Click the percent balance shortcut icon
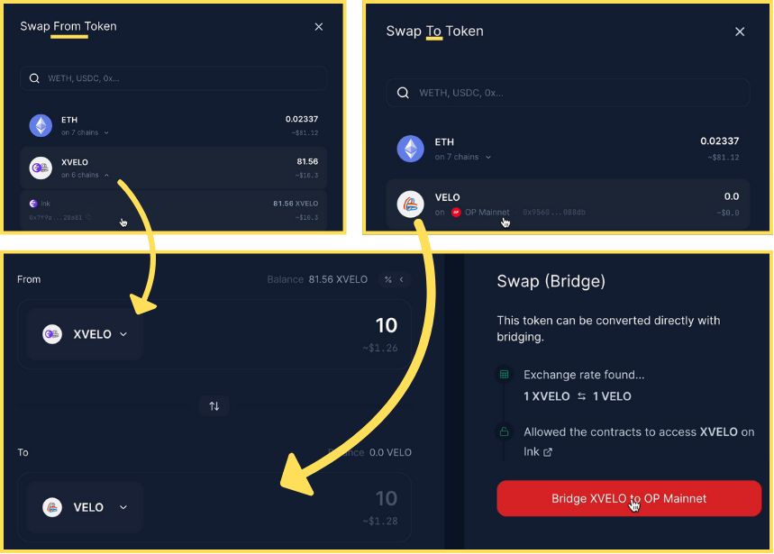The width and height of the screenshot is (774, 554). tap(388, 280)
